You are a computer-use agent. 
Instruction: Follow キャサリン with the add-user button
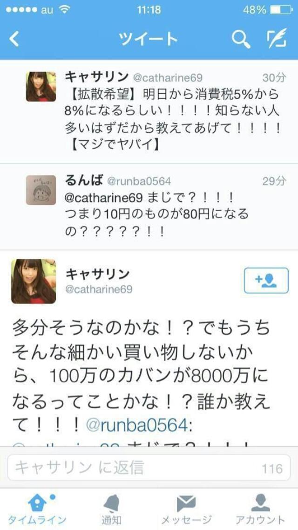[x=266, y=280]
